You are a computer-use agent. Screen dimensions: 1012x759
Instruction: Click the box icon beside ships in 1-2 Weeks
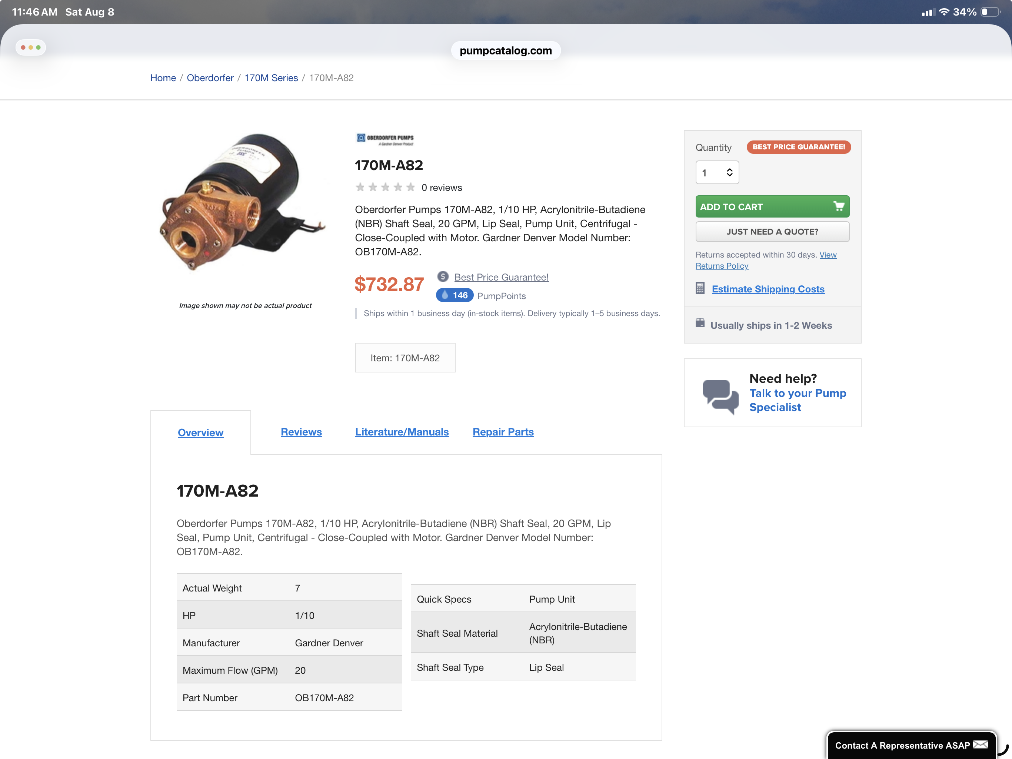click(700, 323)
